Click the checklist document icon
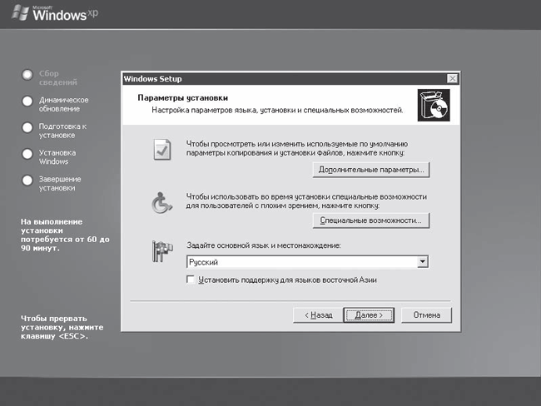The width and height of the screenshot is (541, 406). 162,150
